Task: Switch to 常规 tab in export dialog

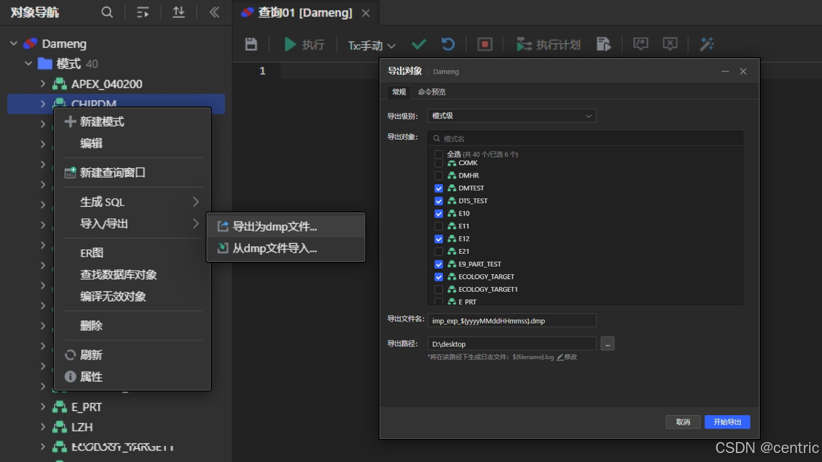Action: click(399, 92)
